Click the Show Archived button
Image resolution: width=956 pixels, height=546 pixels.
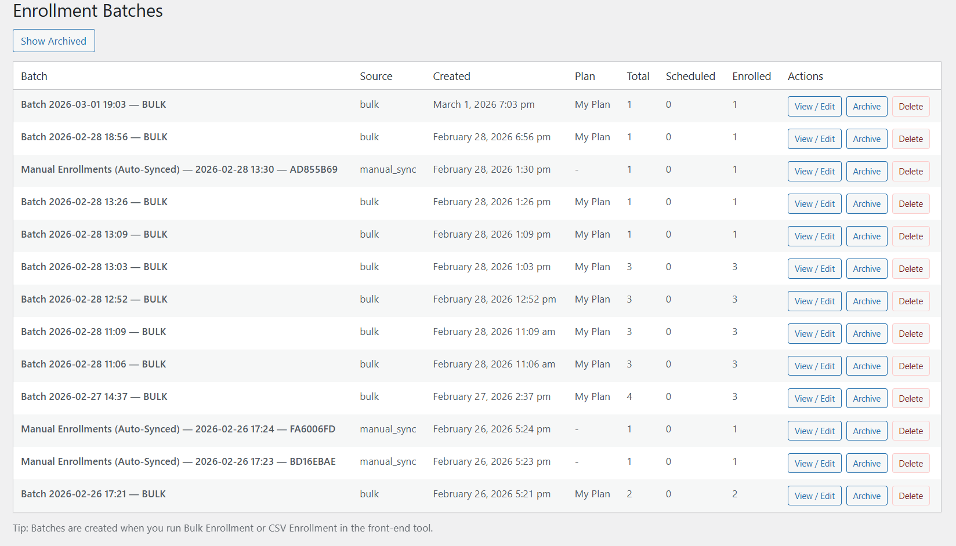pos(53,41)
